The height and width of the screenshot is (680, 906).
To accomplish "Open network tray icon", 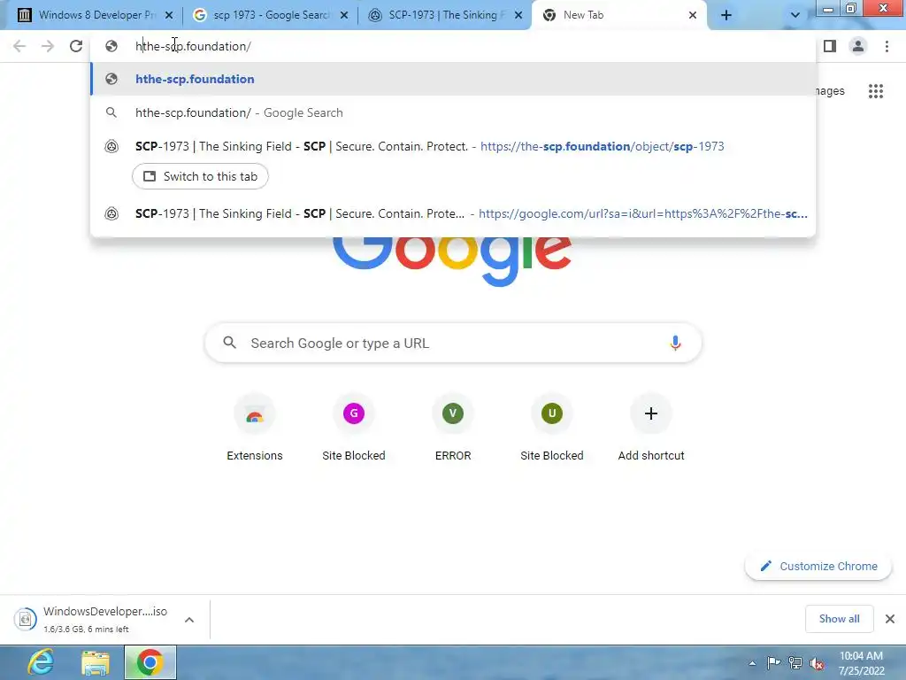I will (x=795, y=662).
